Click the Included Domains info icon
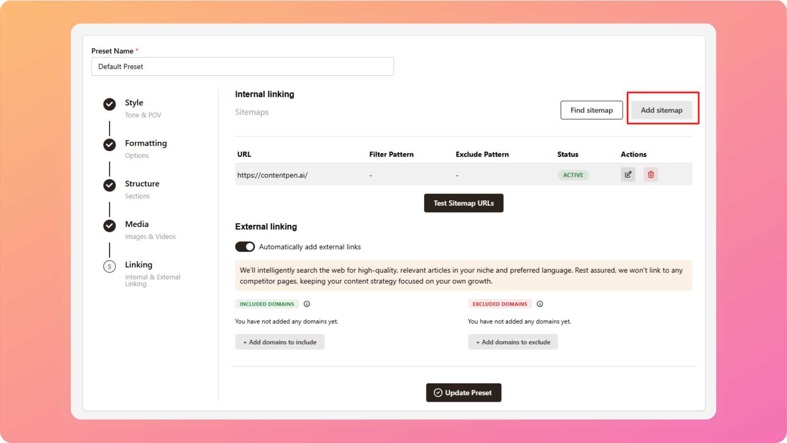Screen dimensions: 787x443 [x=307, y=304]
